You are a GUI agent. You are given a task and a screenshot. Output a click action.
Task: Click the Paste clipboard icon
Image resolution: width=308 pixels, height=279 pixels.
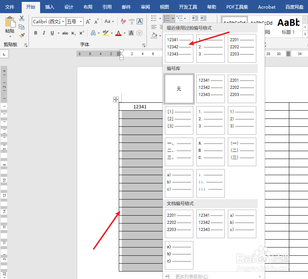[10, 22]
